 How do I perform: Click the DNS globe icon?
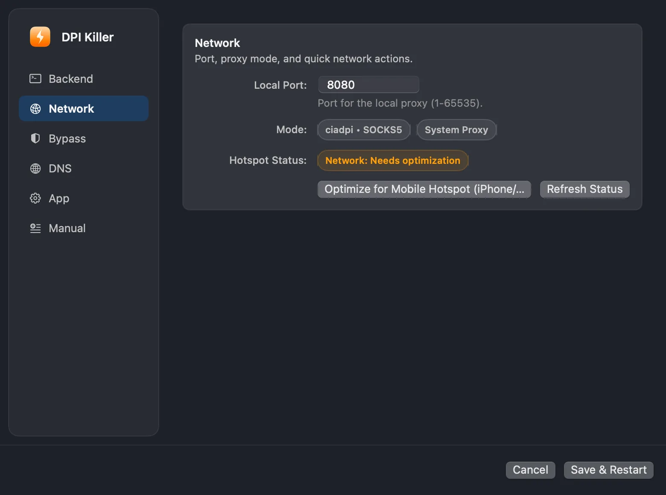coord(35,169)
